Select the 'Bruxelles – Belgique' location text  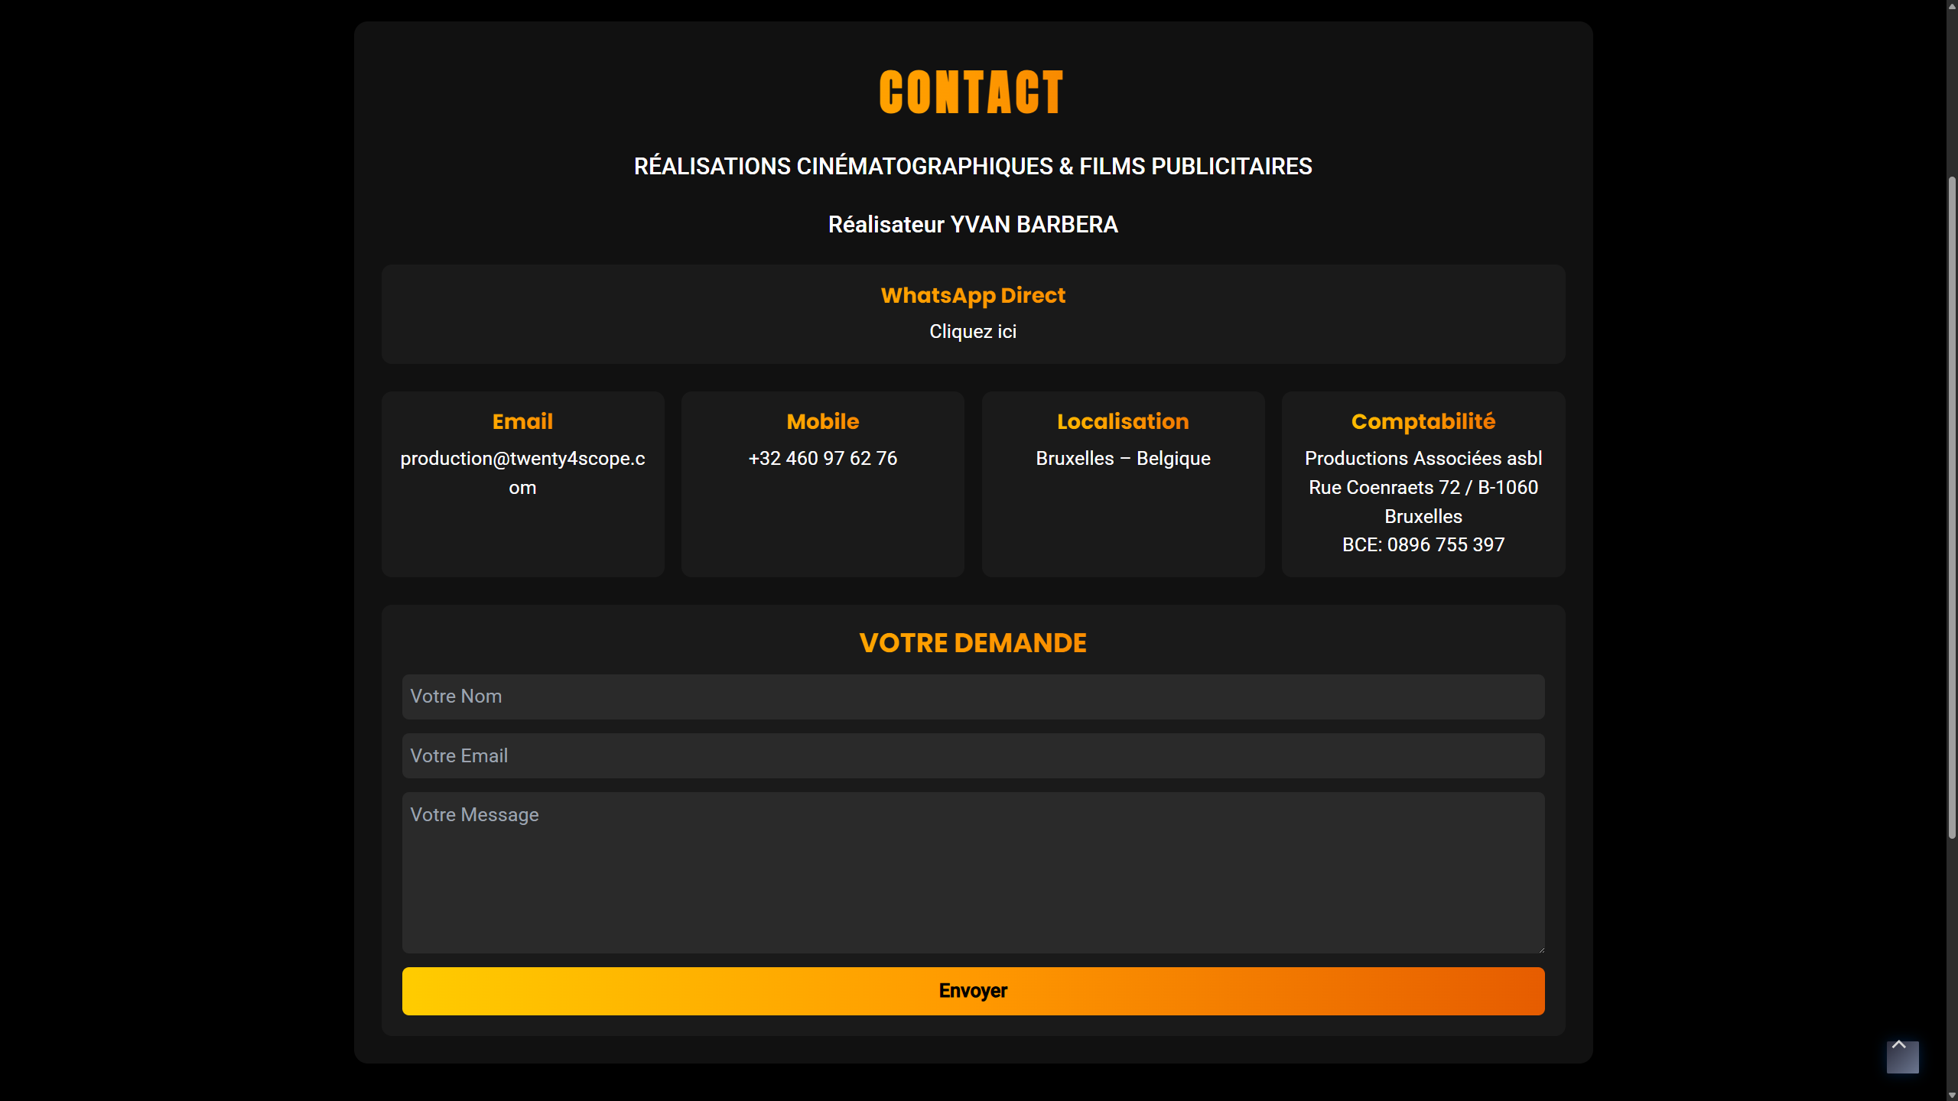coord(1122,458)
